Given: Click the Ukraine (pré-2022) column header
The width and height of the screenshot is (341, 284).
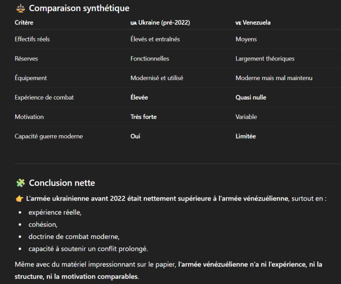Looking at the screenshot, I should [164, 22].
